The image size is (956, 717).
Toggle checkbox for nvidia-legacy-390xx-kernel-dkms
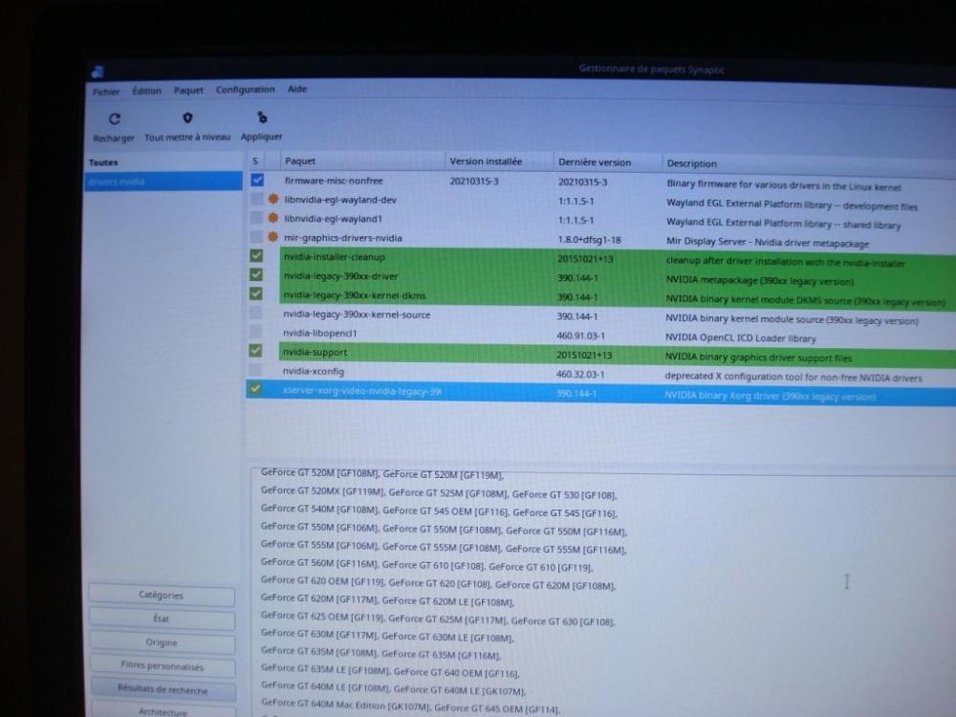(256, 293)
